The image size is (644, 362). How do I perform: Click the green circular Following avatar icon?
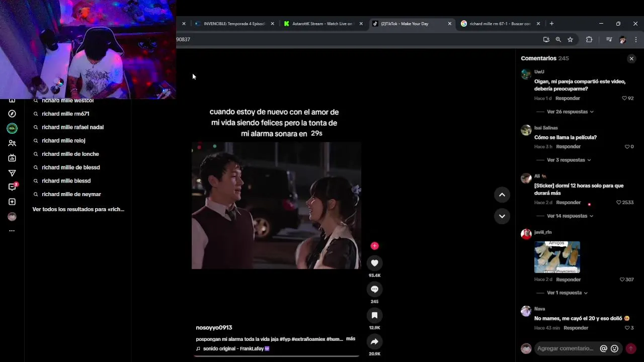click(12, 129)
